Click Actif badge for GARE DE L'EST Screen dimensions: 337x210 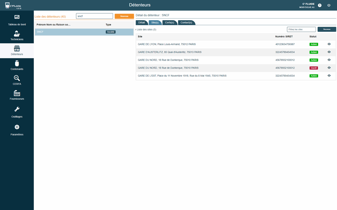(x=313, y=76)
